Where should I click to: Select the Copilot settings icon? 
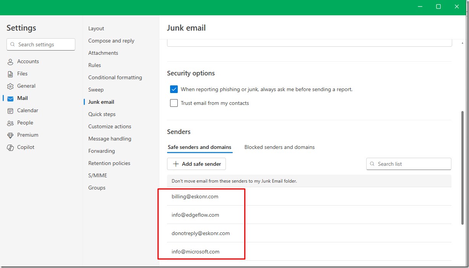click(10, 147)
